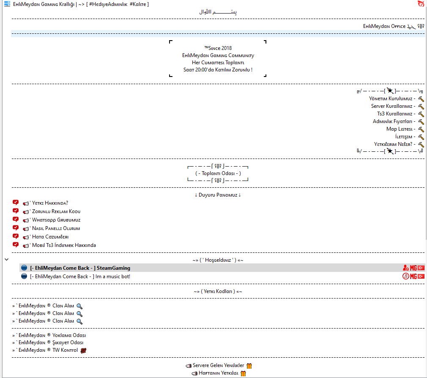This screenshot has height=378, width=427.
Task: Click the red heart icon beside Nasıl Panelli Olurum
Action: [x=16, y=227]
